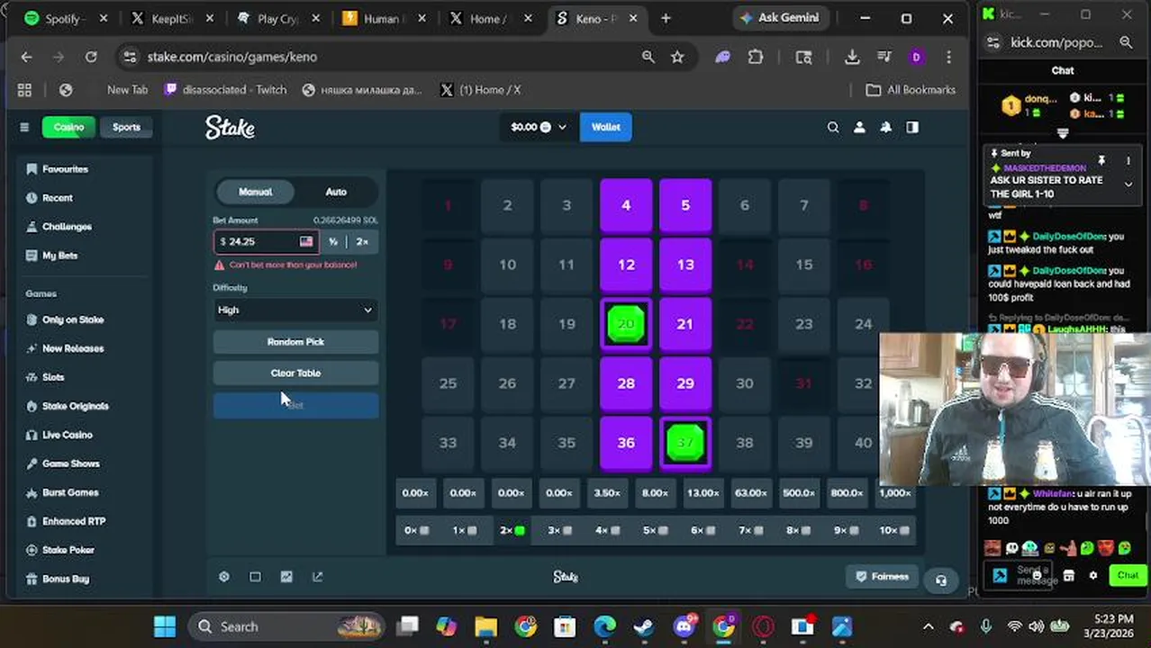The image size is (1151, 648).
Task: Open File Explorer from the taskbar
Action: coord(485,626)
